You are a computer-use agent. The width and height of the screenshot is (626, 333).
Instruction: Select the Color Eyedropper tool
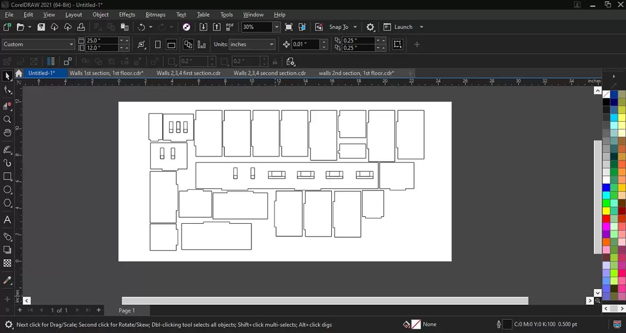[7, 280]
